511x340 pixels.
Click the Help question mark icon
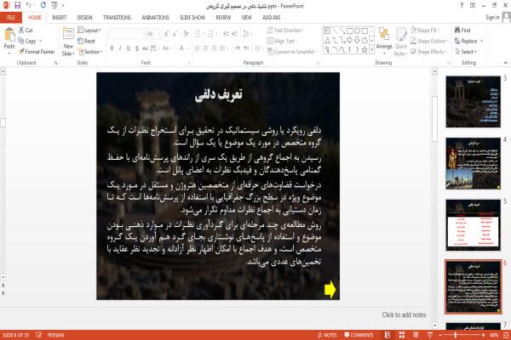click(462, 6)
